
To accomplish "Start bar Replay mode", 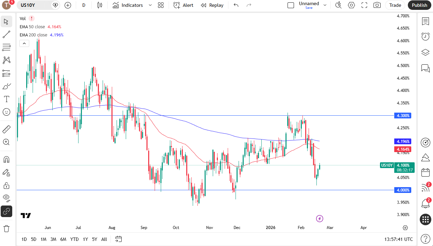I will click(x=212, y=5).
